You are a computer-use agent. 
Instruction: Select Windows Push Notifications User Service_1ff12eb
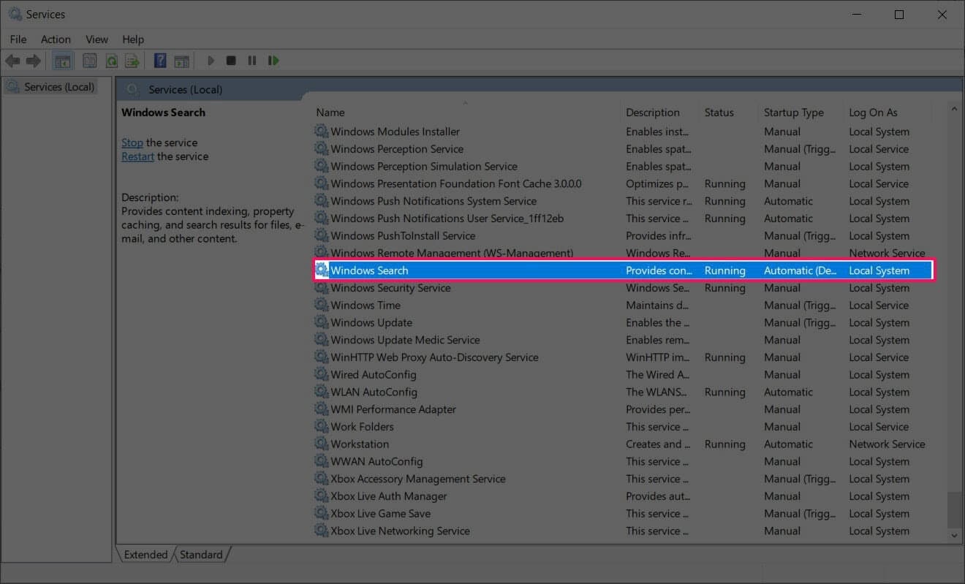447,219
